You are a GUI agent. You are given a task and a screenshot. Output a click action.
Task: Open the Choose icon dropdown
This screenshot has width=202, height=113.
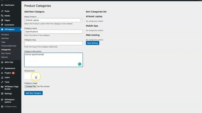tap(31, 76)
